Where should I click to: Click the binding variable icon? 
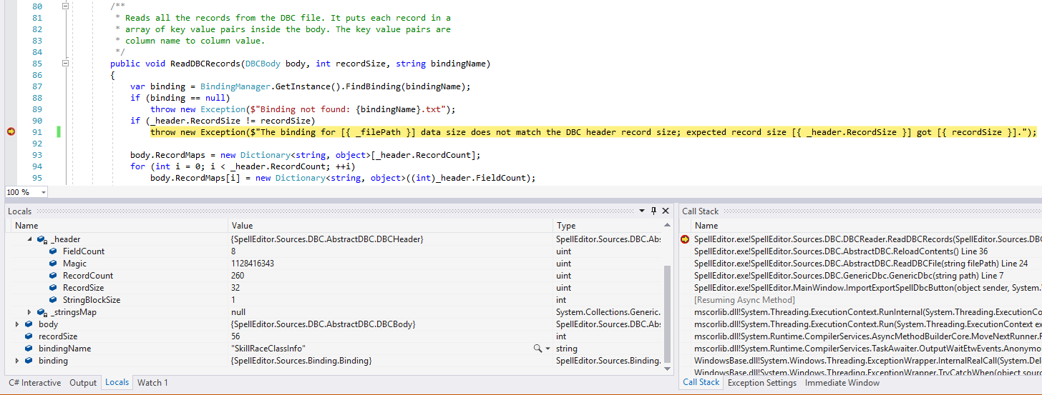pyautogui.click(x=29, y=361)
